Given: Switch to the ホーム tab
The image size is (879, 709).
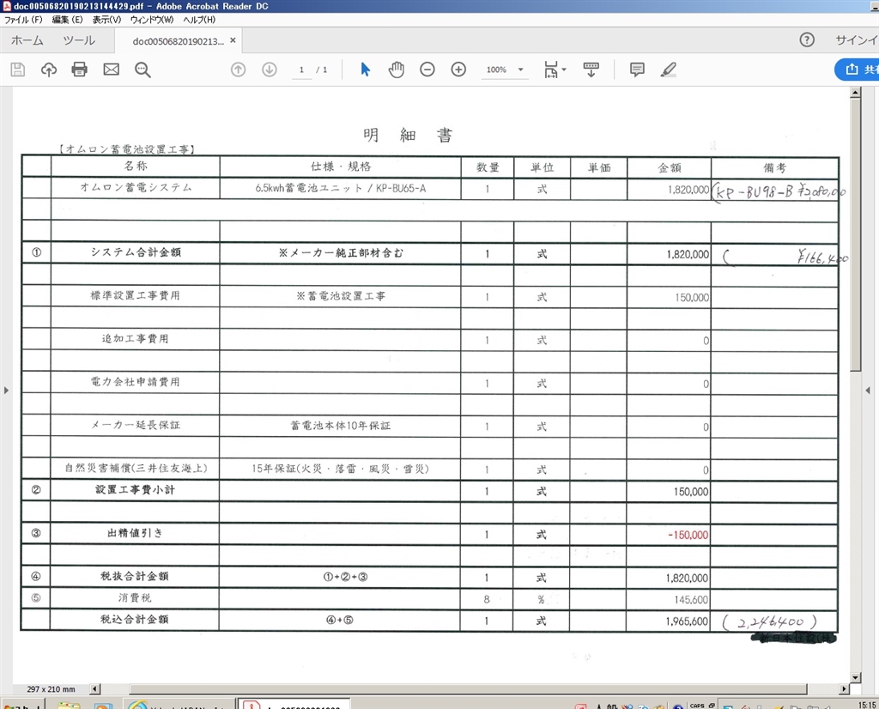Looking at the screenshot, I should (27, 40).
